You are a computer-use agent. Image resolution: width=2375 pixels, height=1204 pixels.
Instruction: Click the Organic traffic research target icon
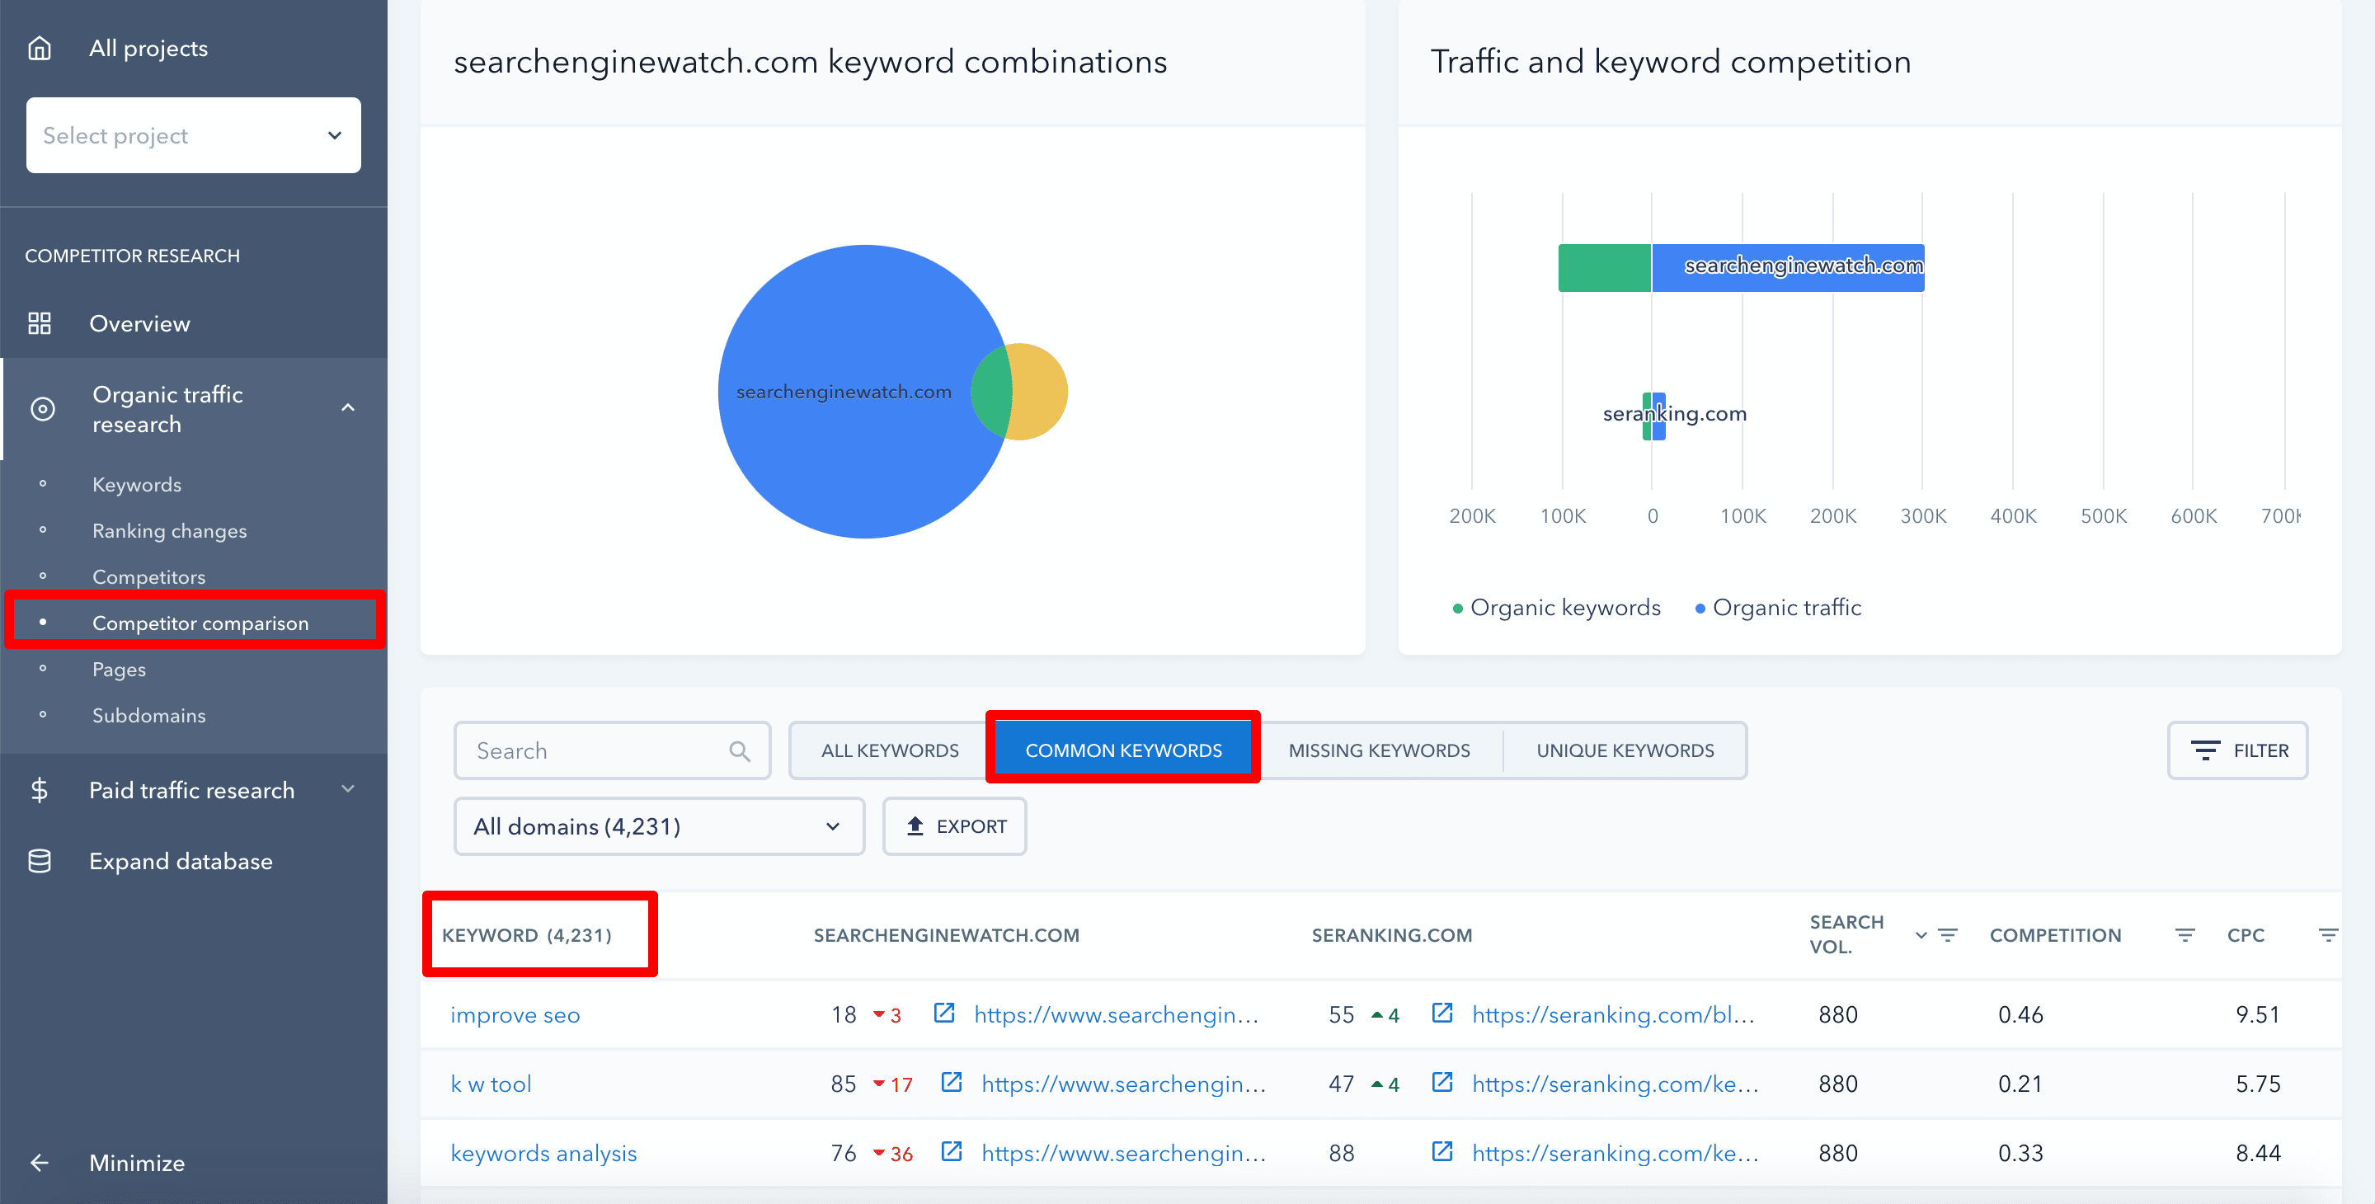(42, 408)
